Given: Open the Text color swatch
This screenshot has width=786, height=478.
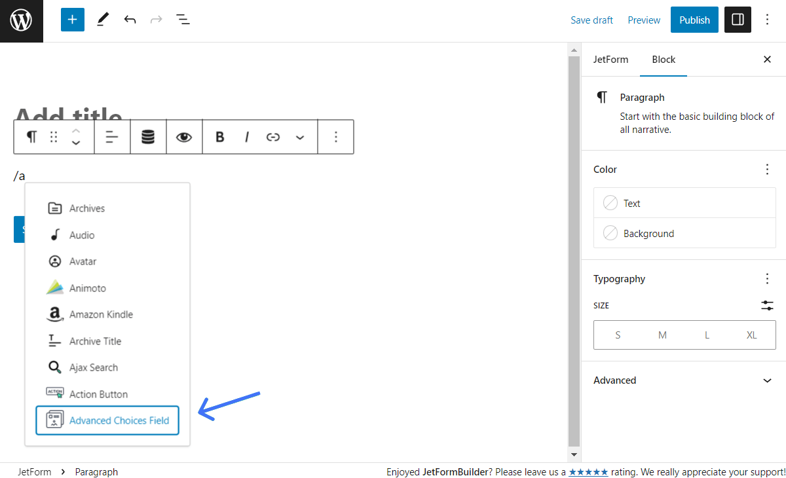Looking at the screenshot, I should pos(684,202).
